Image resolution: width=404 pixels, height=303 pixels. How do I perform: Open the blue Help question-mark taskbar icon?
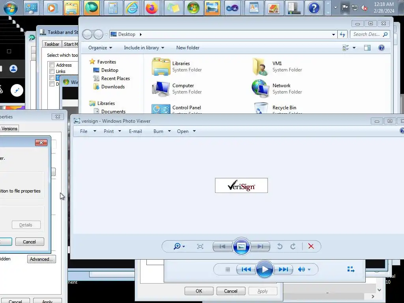click(314, 8)
